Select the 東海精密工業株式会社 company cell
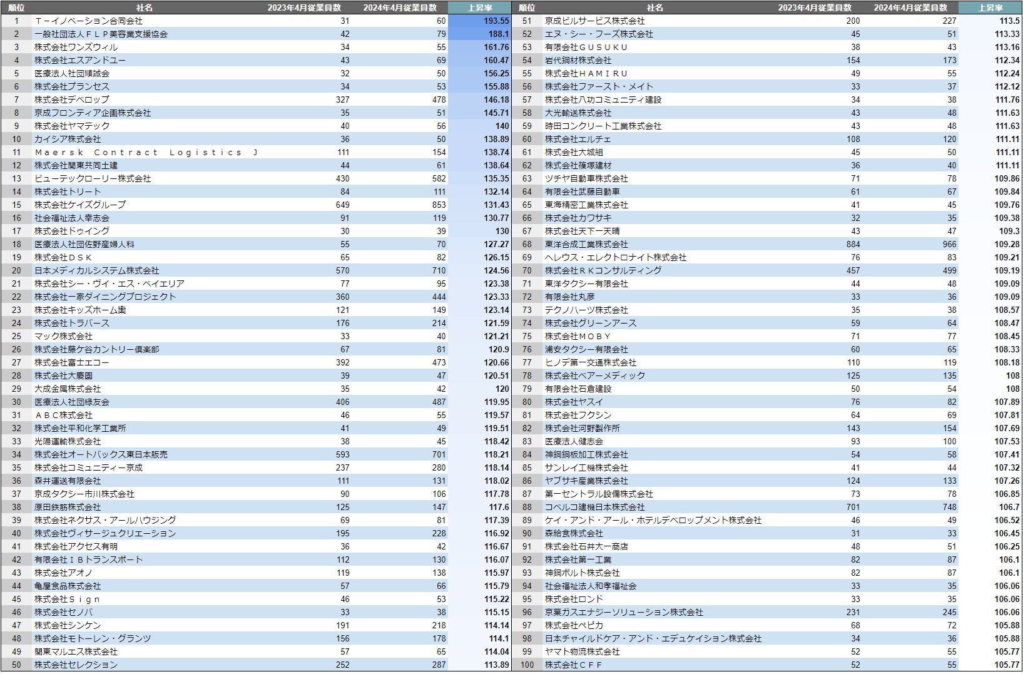The height and width of the screenshot is (674, 1023). [x=586, y=205]
